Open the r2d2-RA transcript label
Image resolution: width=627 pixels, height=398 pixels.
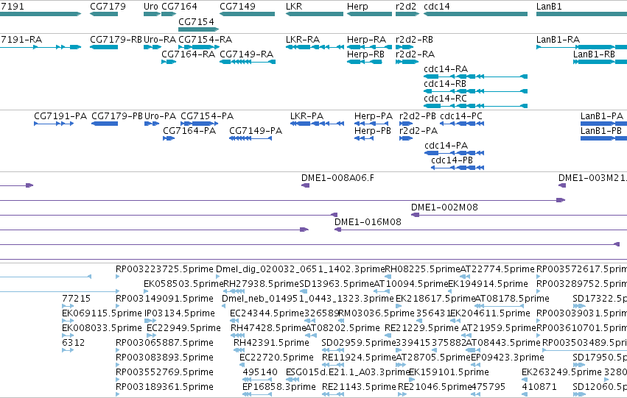click(415, 54)
